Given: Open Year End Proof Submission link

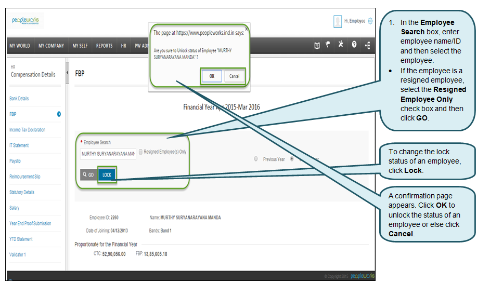Looking at the screenshot, I should [x=30, y=223].
